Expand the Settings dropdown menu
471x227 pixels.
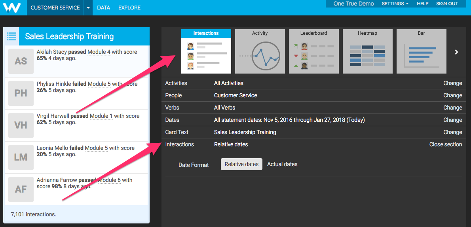pyautogui.click(x=395, y=4)
